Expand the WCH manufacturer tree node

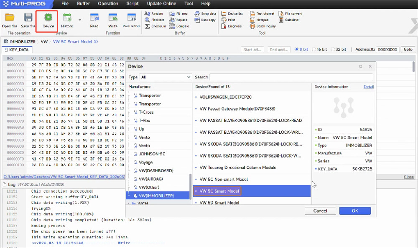129,204
